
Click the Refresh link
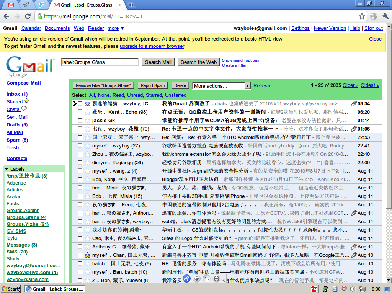262,86
